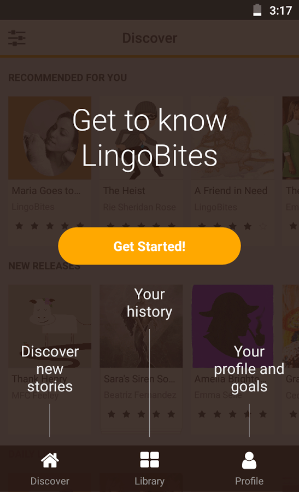This screenshot has height=492, width=299.
Task: Open the Profile person icon
Action: (x=249, y=460)
